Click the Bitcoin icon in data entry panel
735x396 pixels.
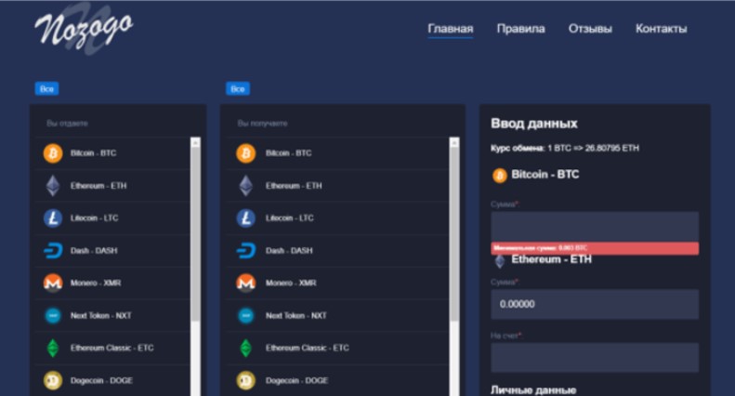point(500,176)
